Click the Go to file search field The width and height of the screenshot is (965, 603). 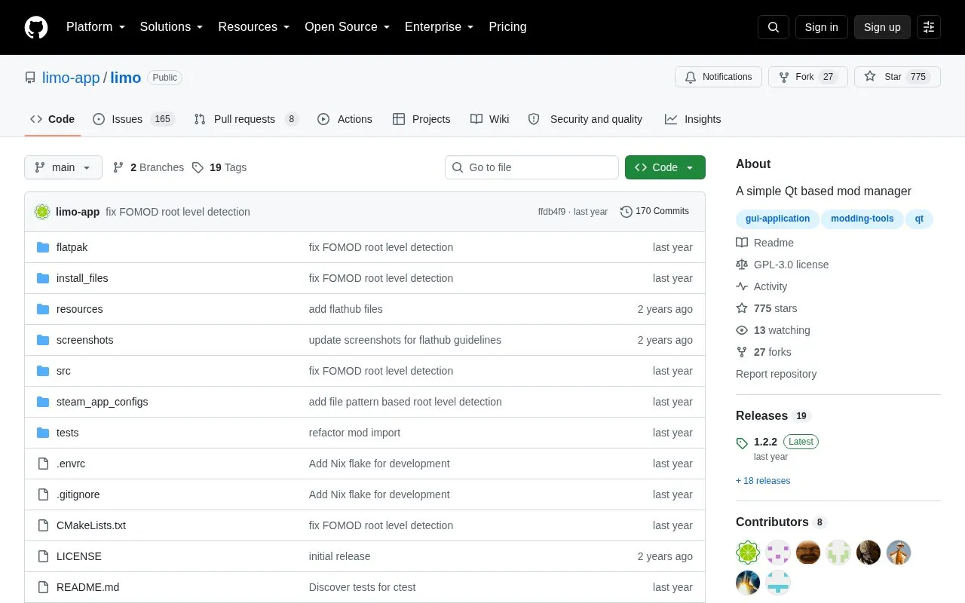(532, 167)
